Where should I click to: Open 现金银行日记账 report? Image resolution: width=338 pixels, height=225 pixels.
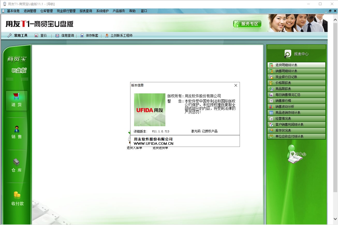click(296, 77)
